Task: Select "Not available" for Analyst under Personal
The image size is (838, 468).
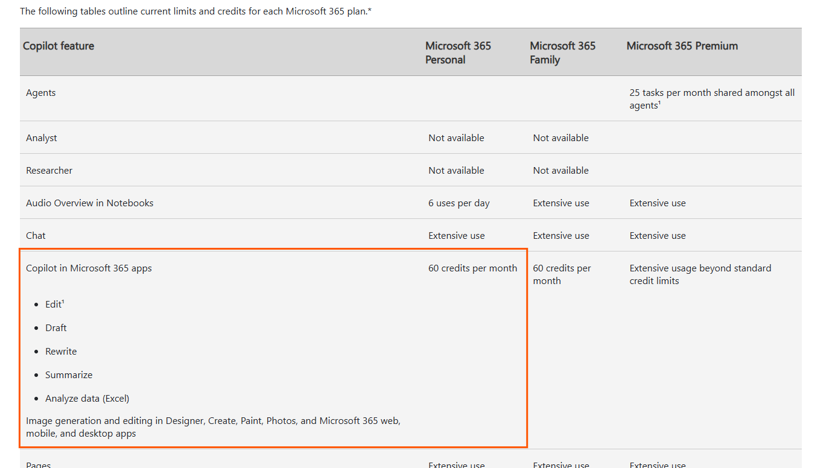Action: [x=456, y=138]
